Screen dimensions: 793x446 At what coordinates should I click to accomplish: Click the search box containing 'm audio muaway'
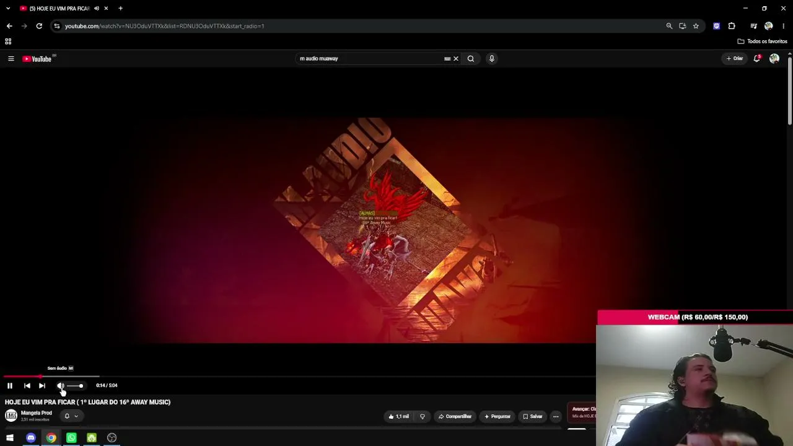click(x=370, y=59)
